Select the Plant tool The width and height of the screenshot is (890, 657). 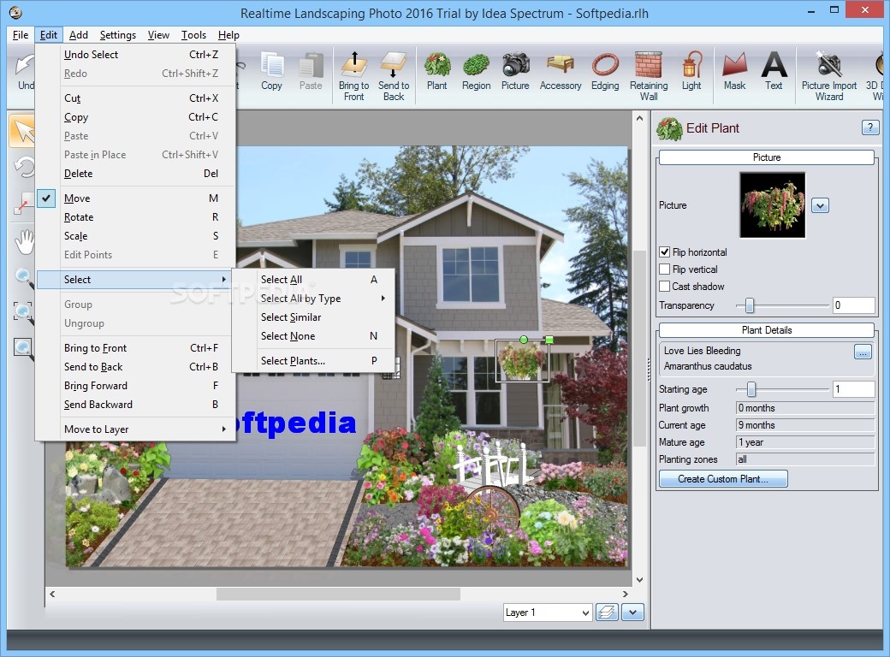pyautogui.click(x=436, y=72)
